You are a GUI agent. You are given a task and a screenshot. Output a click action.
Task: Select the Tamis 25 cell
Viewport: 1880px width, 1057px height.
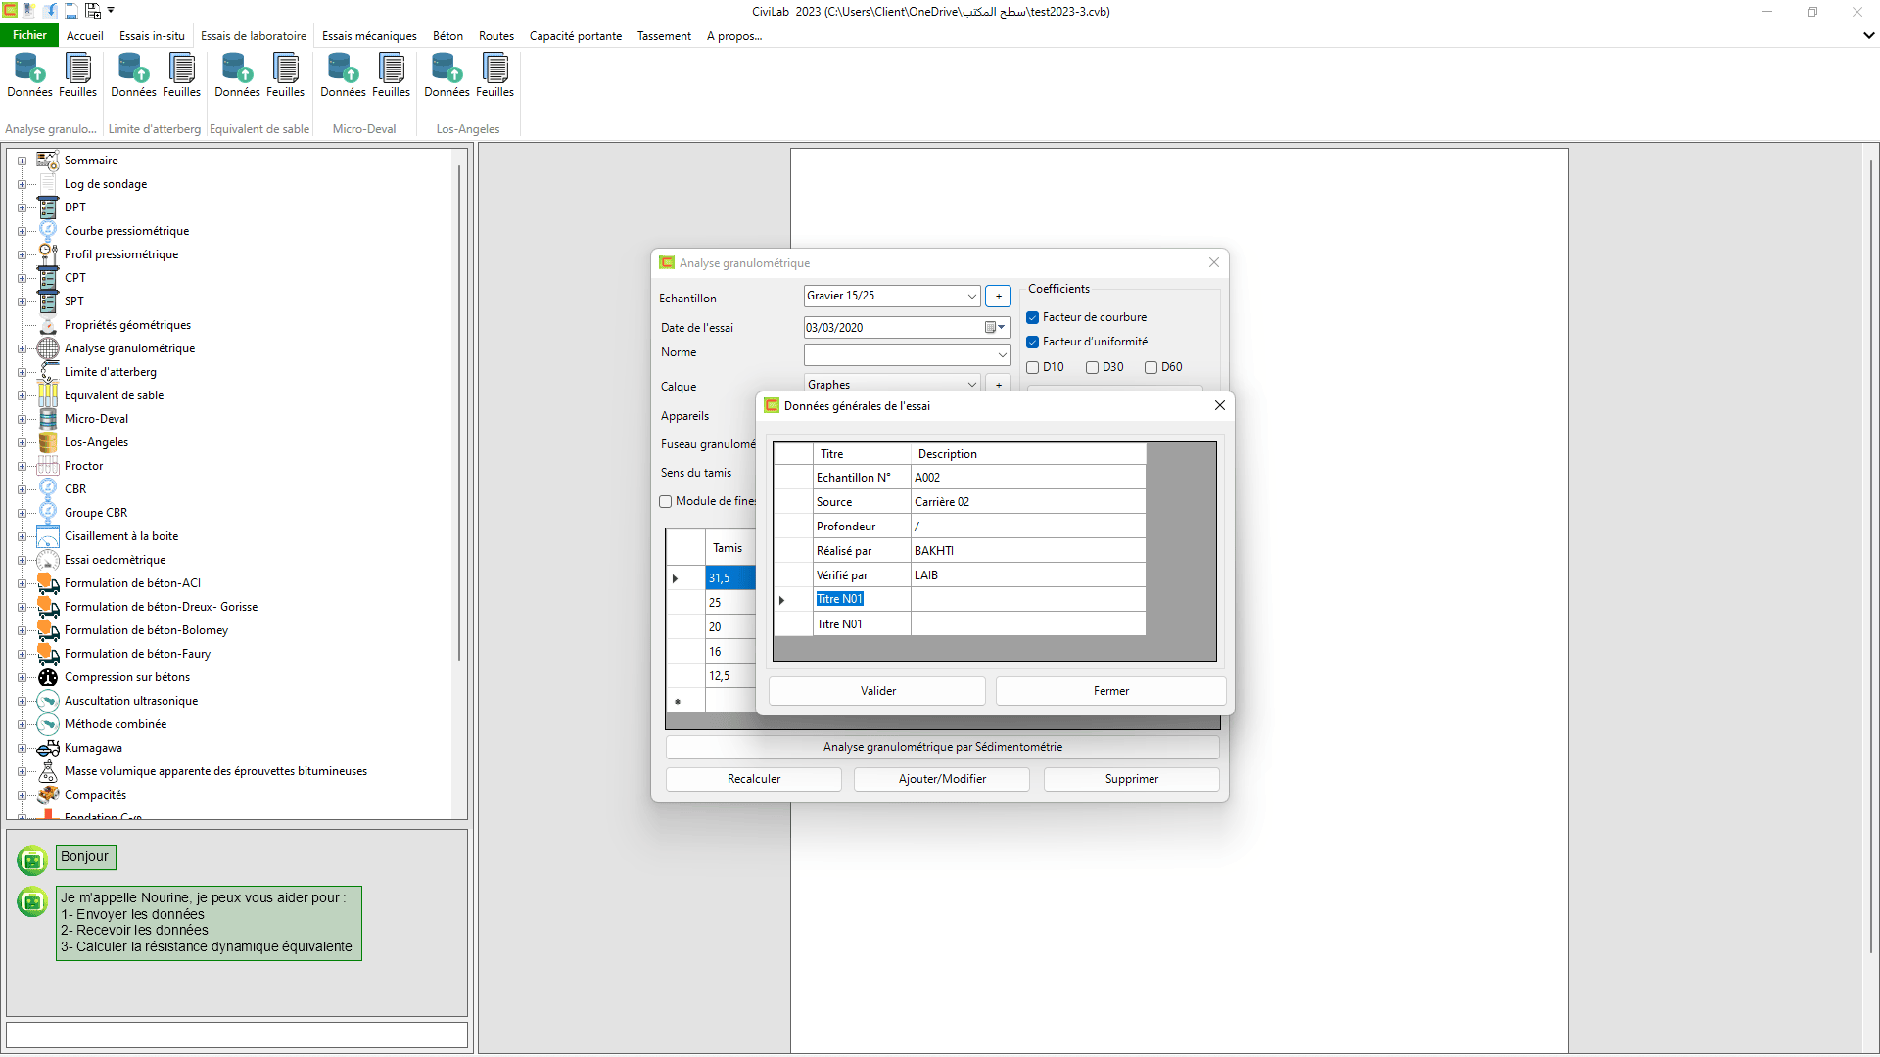[730, 603]
